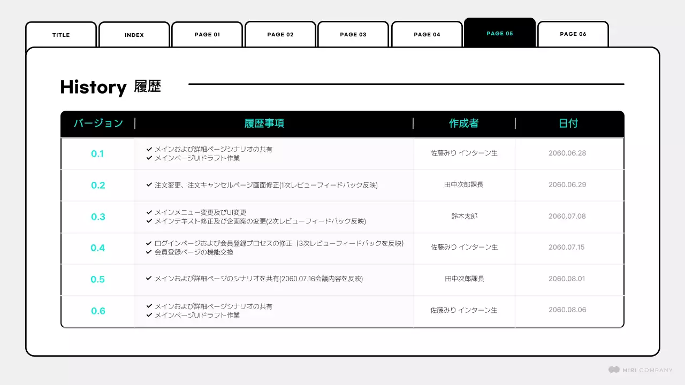Select the 日付 column header

569,123
